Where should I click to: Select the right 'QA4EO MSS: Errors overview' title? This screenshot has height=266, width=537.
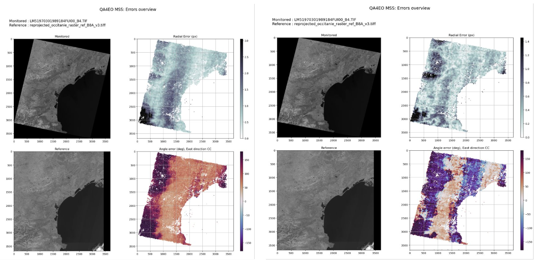(400, 8)
